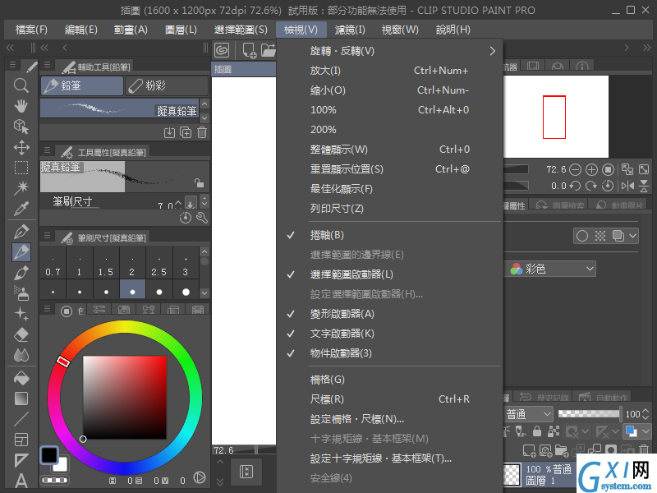Select the Airbrush spray tool
The image size is (657, 493).
tap(21, 293)
